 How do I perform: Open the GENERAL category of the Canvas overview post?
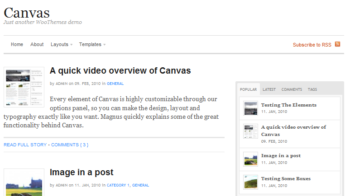[115, 84]
